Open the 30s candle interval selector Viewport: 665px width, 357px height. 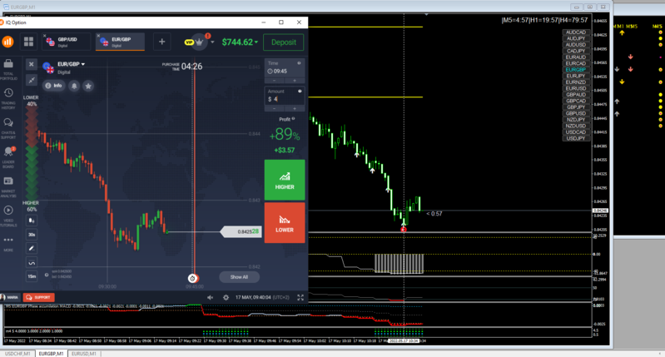click(32, 235)
